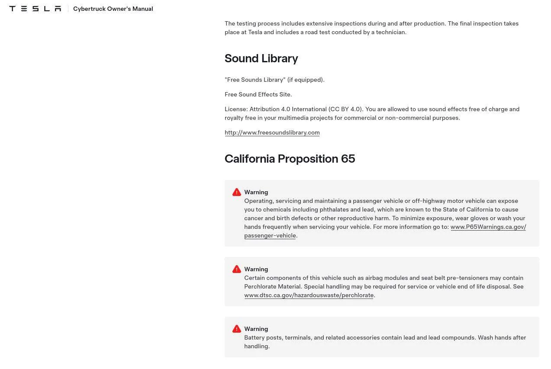Click the battery posts warning triangle icon
Screen dimensions: 551x369
coord(237,329)
